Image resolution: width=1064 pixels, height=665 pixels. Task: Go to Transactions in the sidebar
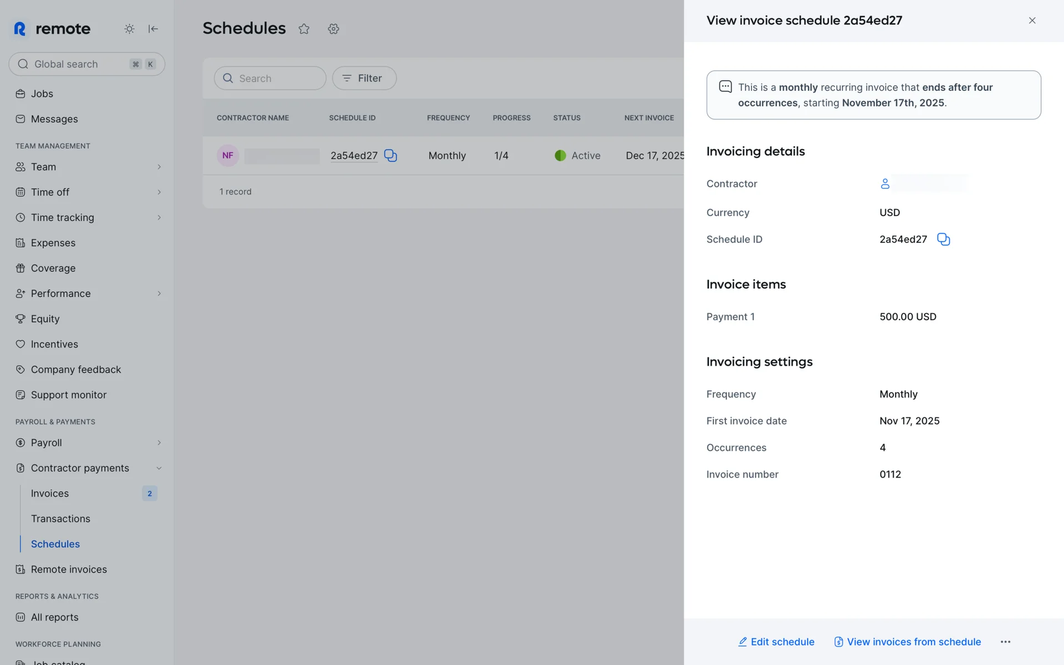click(60, 519)
